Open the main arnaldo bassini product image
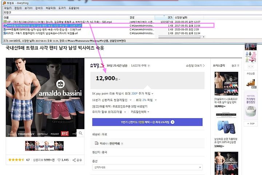Screen dimensions: 262x175 45,97
